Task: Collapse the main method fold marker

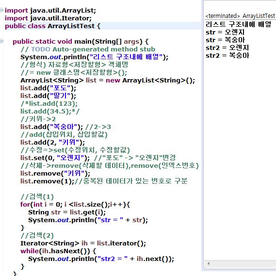Action: pos(1,41)
